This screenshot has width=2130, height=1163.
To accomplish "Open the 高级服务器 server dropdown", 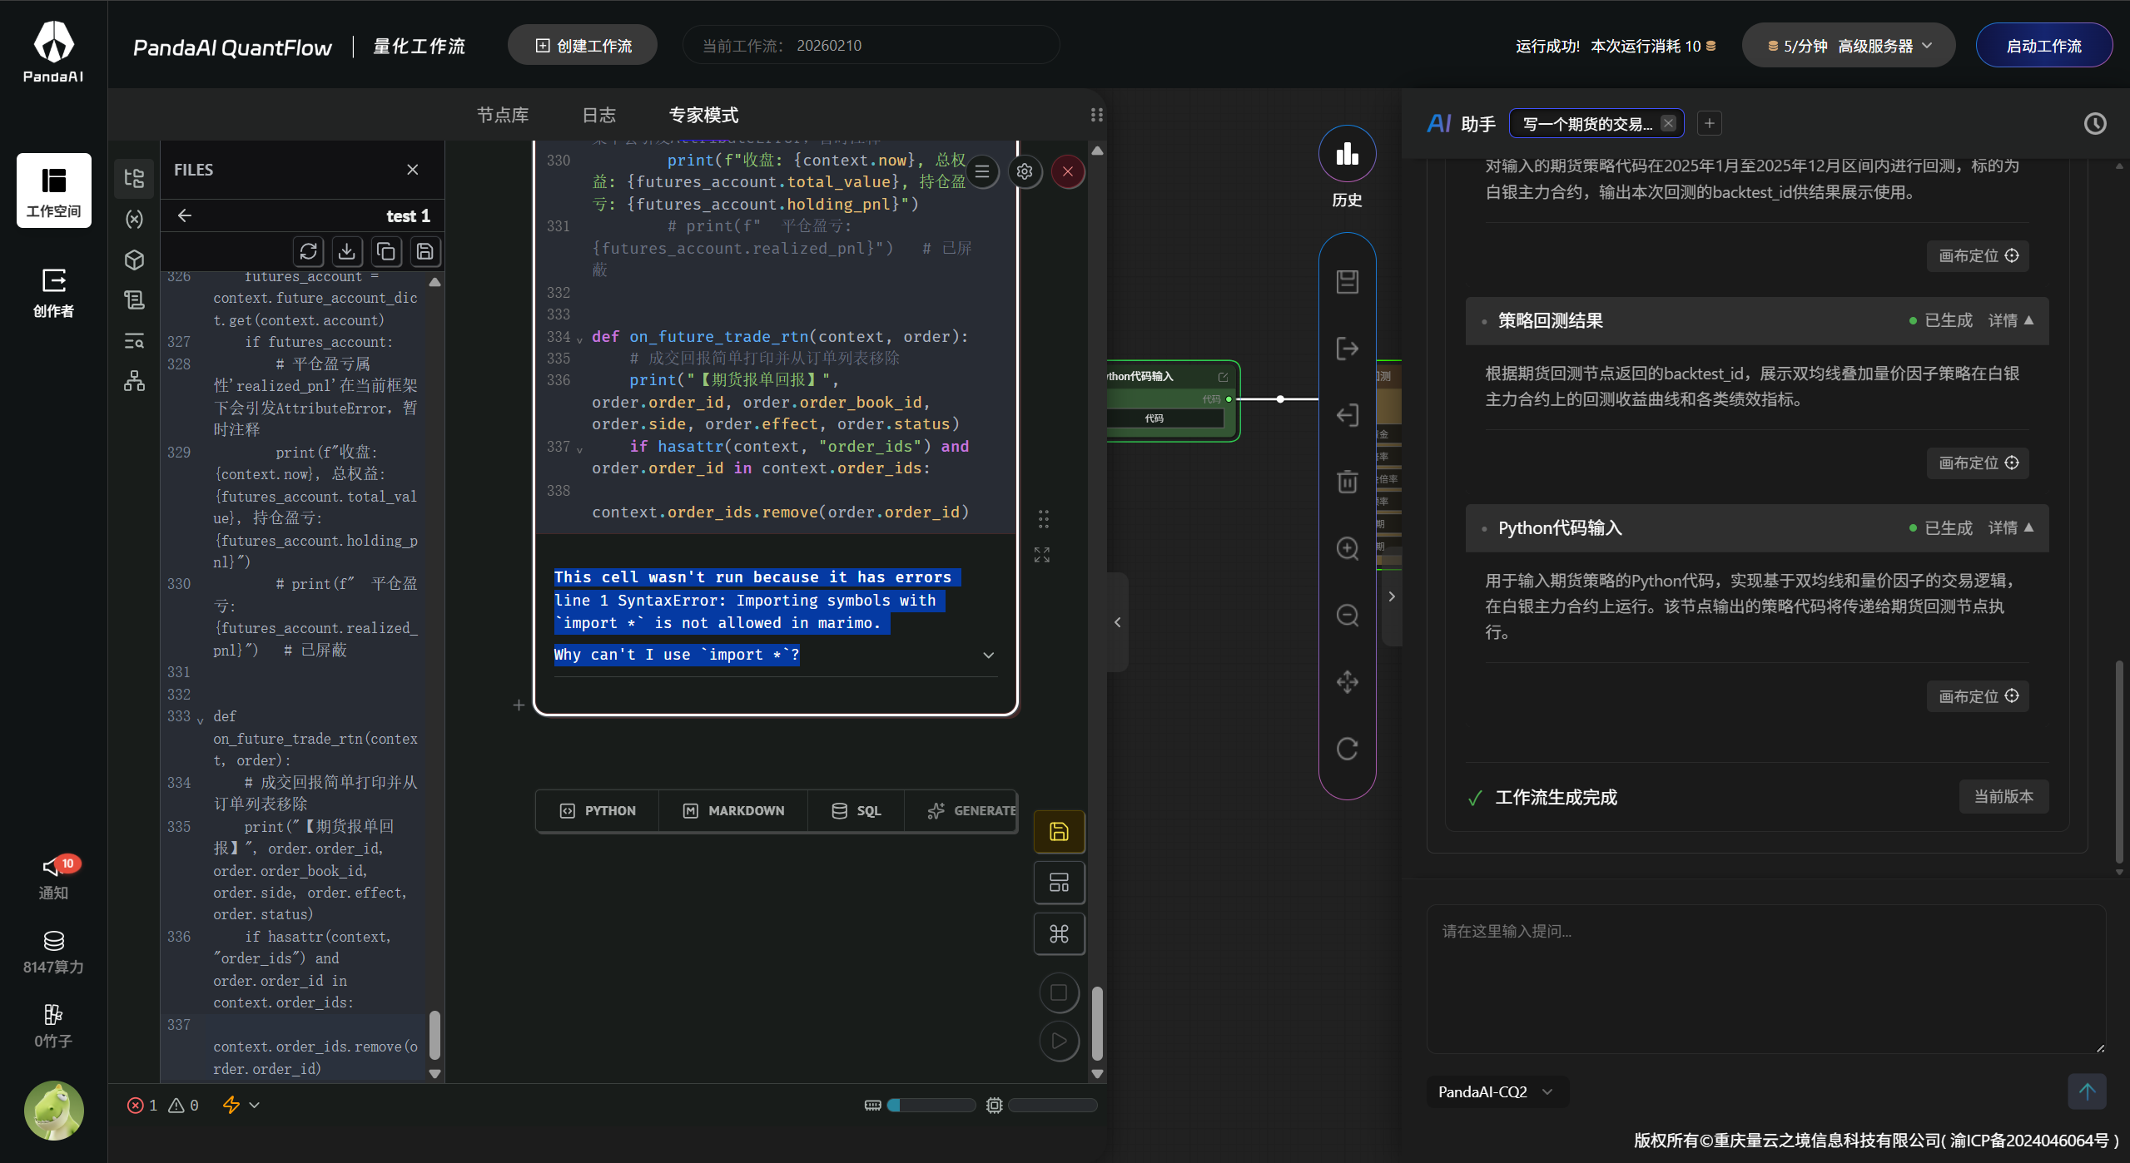I will [x=1849, y=46].
